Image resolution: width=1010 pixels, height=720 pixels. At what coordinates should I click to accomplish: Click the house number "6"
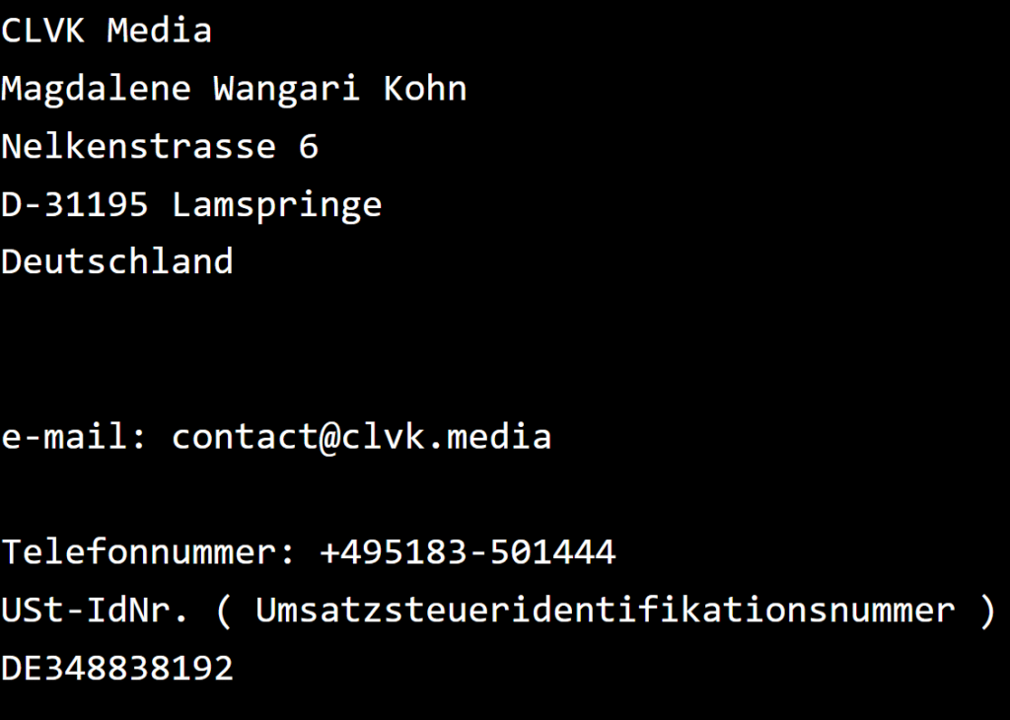point(309,147)
